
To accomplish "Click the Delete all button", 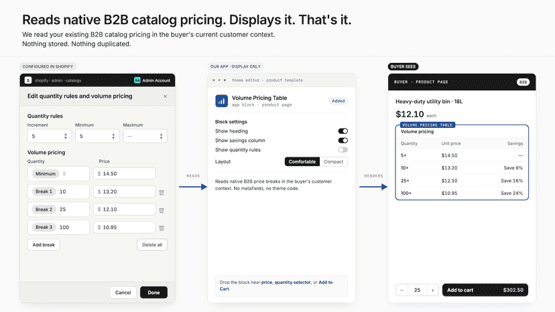I will point(152,245).
